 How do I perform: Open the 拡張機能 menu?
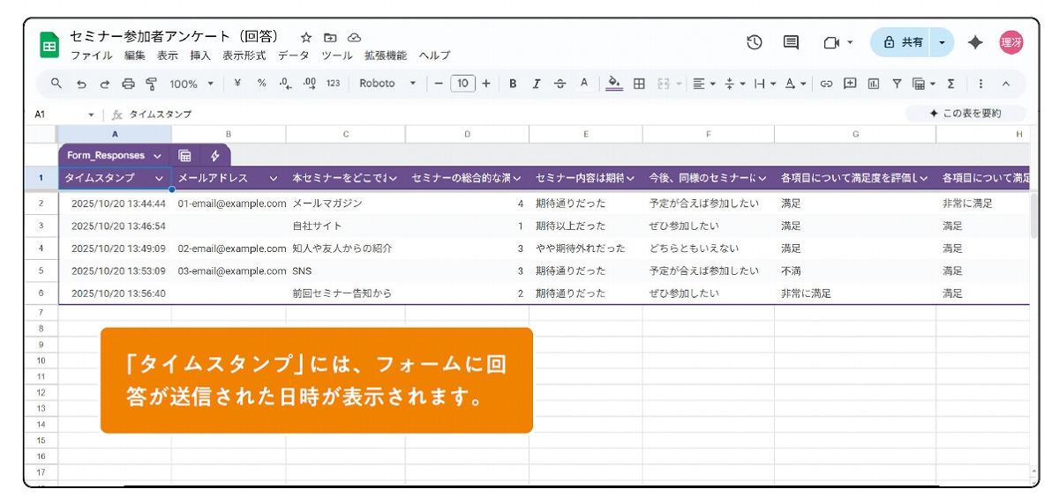click(x=386, y=55)
